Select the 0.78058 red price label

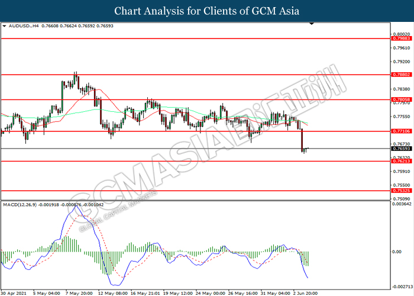click(x=402, y=99)
